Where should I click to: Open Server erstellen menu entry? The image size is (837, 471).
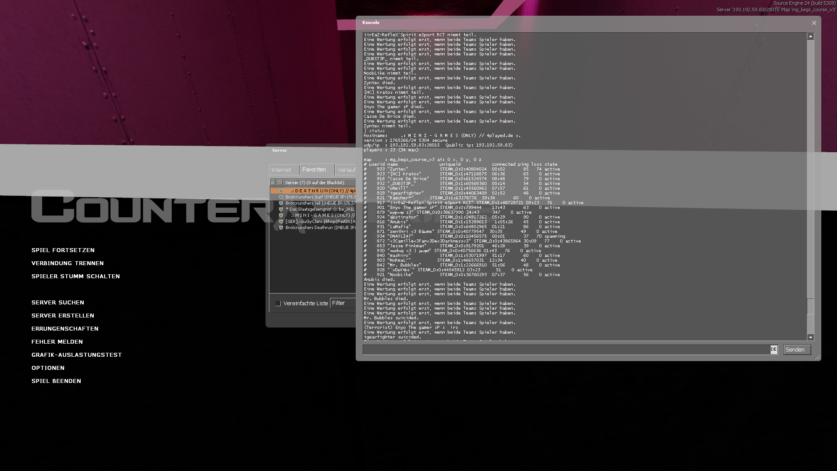[63, 315]
